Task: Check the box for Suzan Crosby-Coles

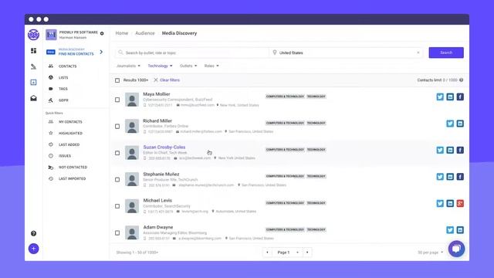Action: coord(117,153)
